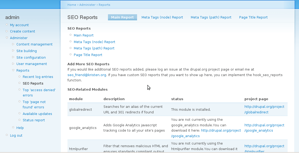This screenshot has height=153, width=299.
Task: Click the 'Add More SEO Reports' heading
Action: (x=88, y=64)
